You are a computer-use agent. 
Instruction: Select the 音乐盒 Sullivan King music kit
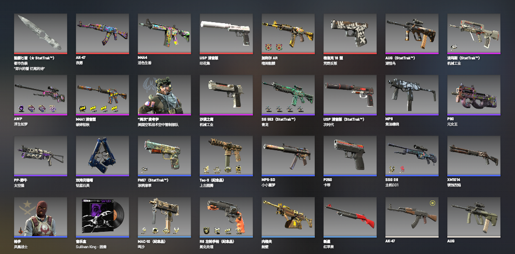tap(102, 217)
